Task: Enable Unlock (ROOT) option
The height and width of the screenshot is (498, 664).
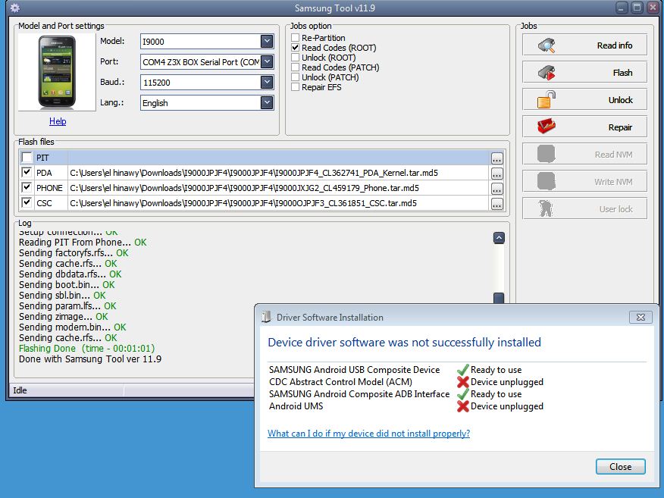Action: pyautogui.click(x=295, y=57)
